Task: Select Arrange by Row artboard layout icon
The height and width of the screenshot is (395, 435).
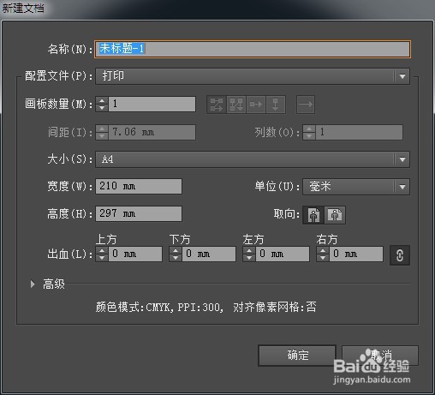Action: [256, 105]
